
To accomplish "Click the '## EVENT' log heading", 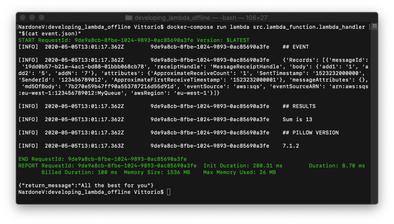I will pos(295,46).
